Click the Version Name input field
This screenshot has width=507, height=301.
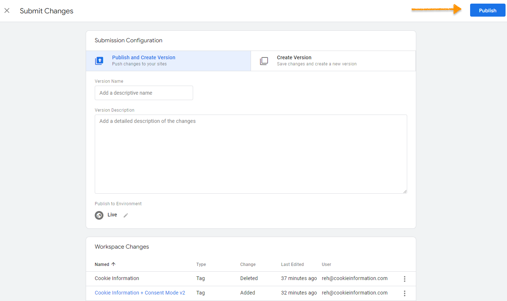click(x=144, y=93)
